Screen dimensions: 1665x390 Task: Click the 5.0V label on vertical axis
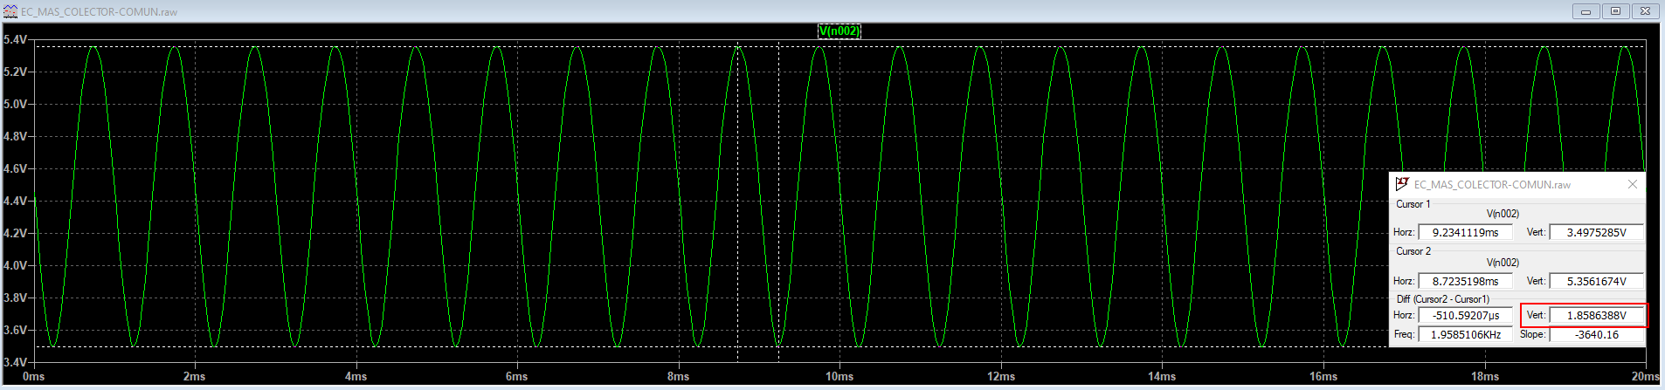[15, 104]
